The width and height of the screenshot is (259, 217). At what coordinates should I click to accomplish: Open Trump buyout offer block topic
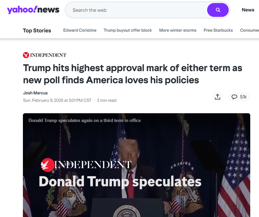pyautogui.click(x=128, y=30)
